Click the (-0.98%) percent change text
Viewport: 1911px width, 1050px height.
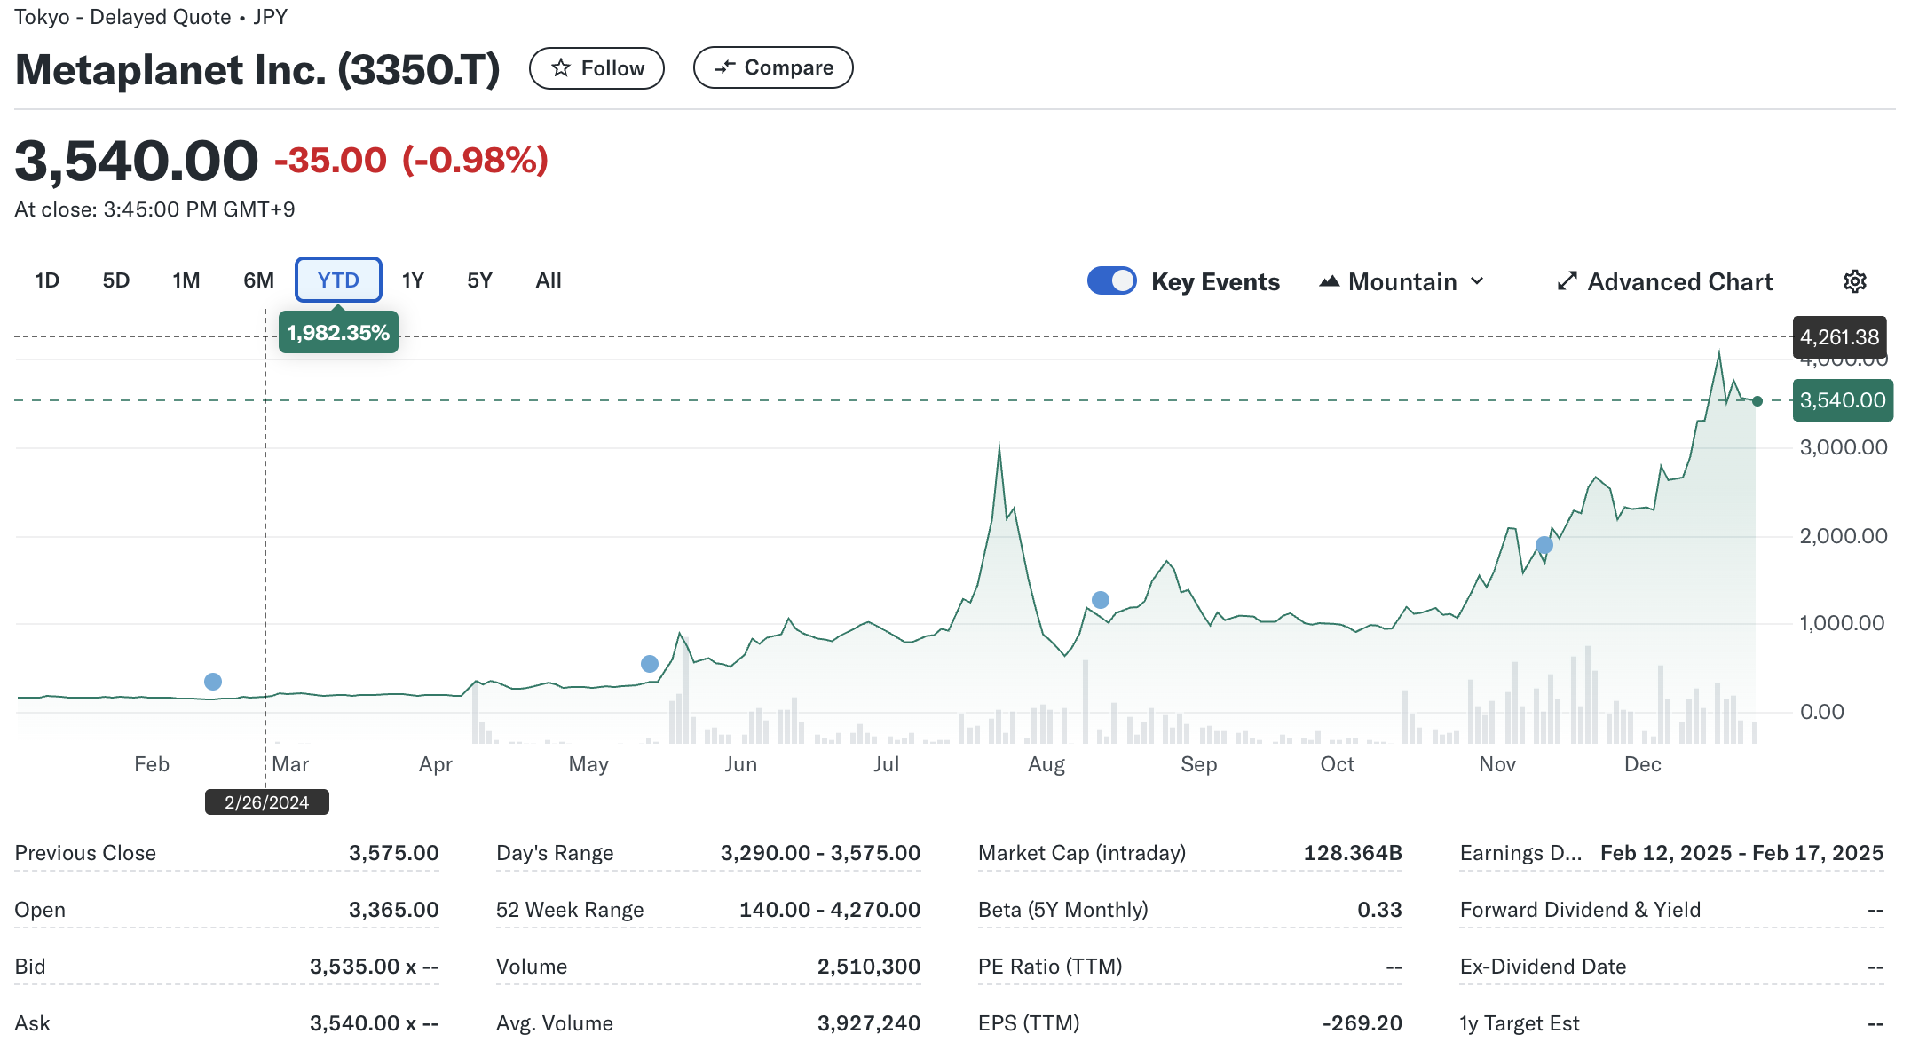pos(475,161)
